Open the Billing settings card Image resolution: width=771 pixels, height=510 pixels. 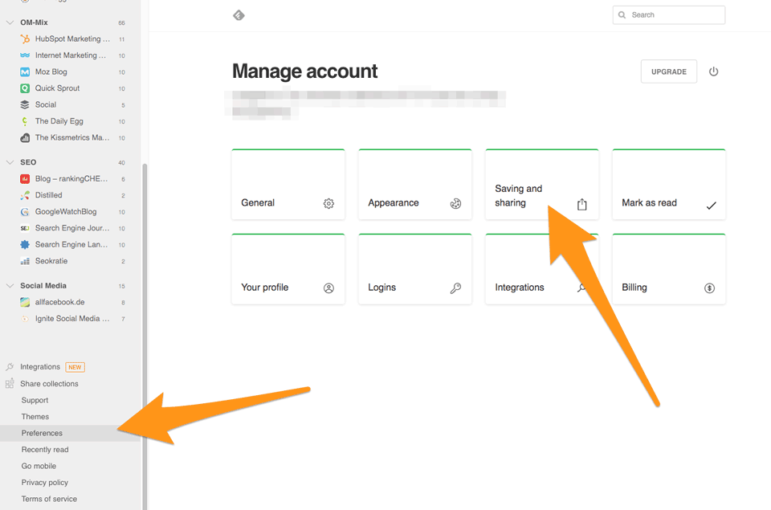(668, 270)
